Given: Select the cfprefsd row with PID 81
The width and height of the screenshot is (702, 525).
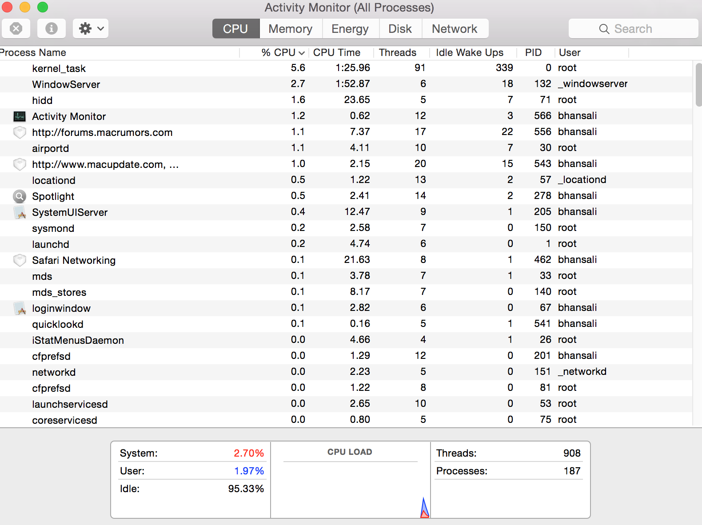Looking at the screenshot, I should click(346, 388).
